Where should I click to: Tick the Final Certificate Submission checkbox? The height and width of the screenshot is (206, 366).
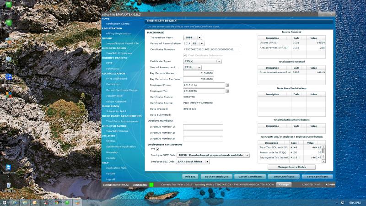click(x=185, y=55)
